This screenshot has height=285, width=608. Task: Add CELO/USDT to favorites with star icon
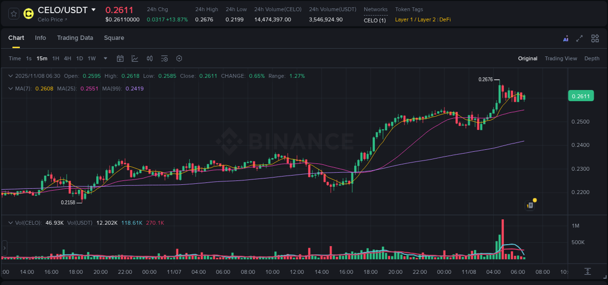pos(13,13)
